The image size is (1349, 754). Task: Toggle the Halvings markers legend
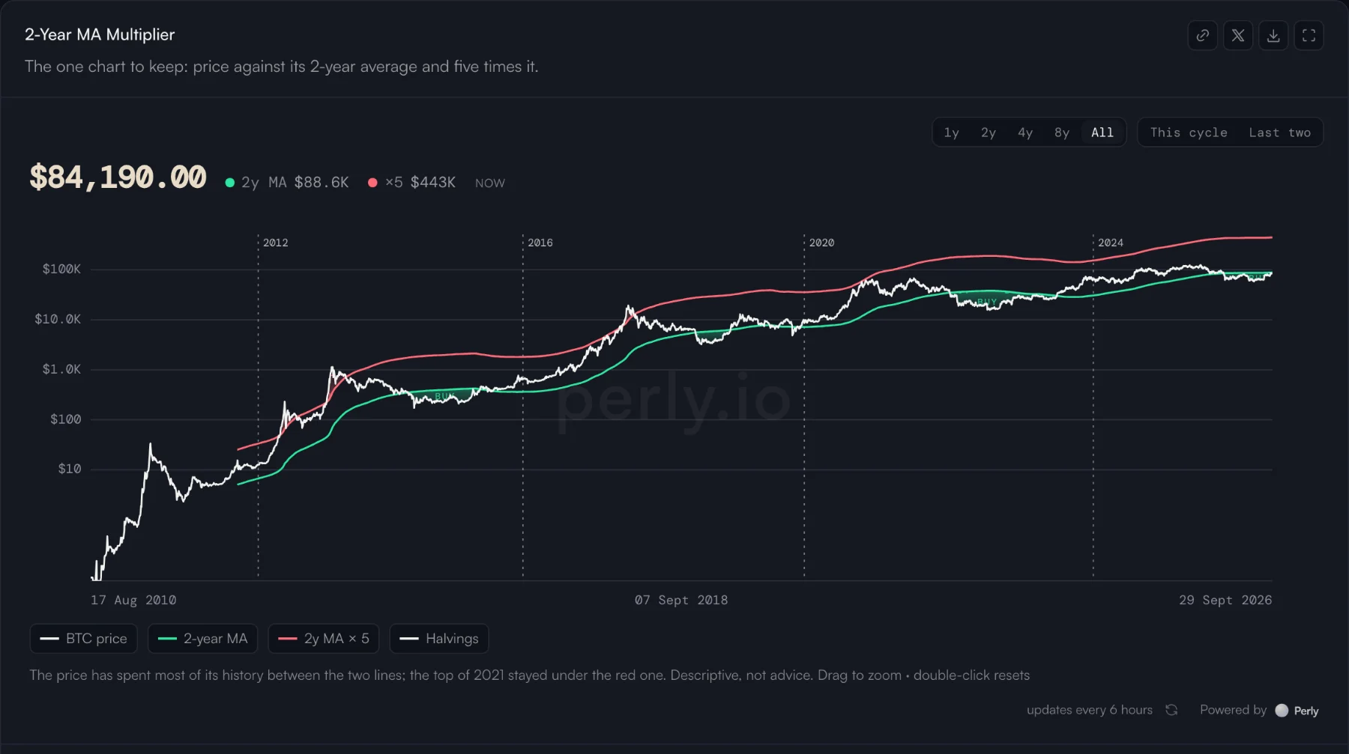[x=439, y=639]
